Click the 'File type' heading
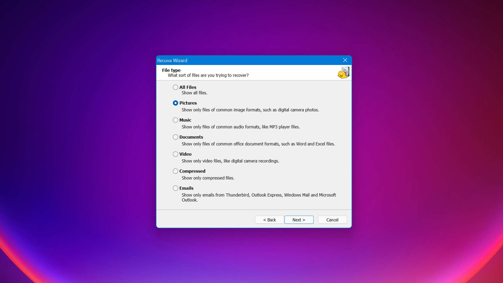This screenshot has height=283, width=503. (x=171, y=70)
